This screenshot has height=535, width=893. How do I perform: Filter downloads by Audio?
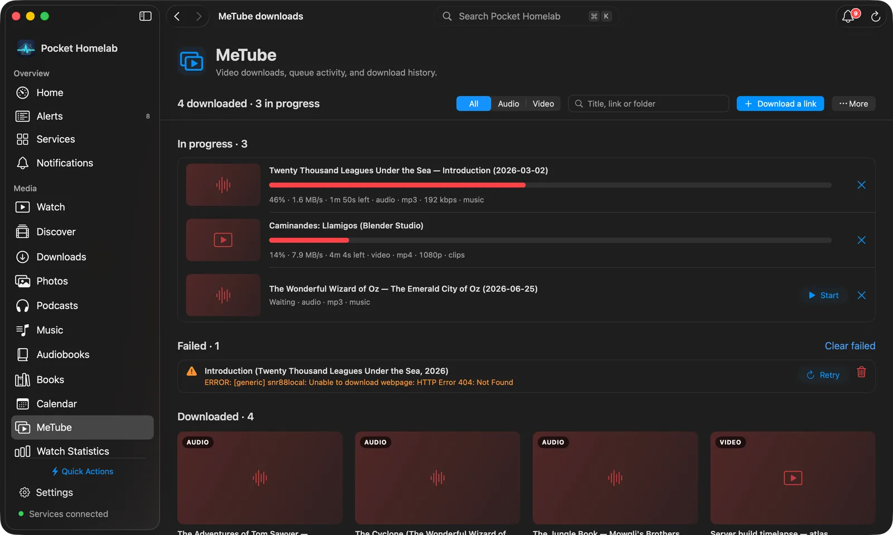508,104
